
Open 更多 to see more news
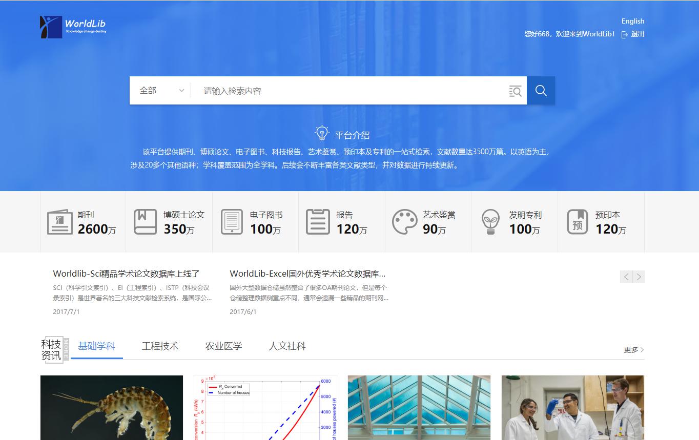[633, 350]
